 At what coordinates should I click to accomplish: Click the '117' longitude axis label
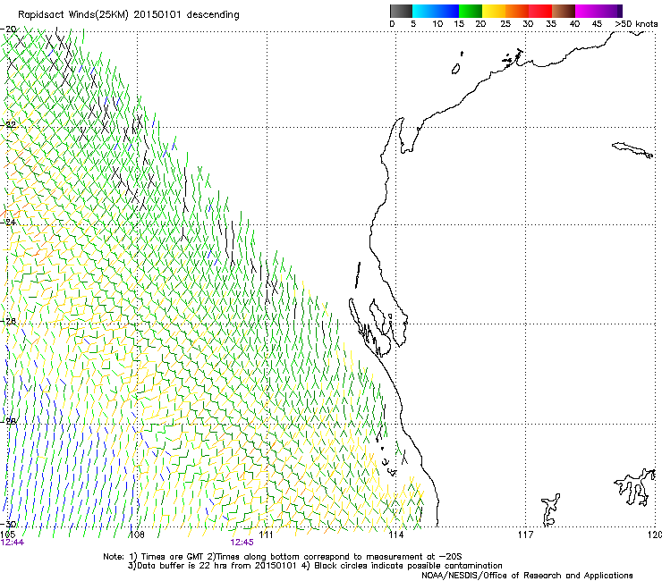point(525,535)
